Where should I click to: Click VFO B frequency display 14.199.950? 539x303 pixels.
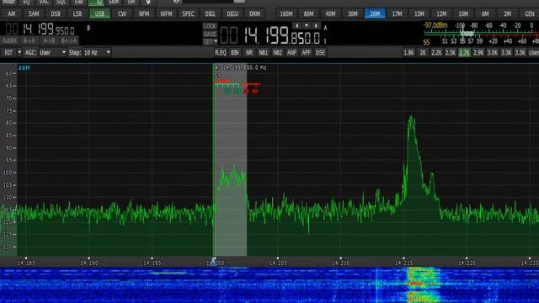(x=40, y=29)
